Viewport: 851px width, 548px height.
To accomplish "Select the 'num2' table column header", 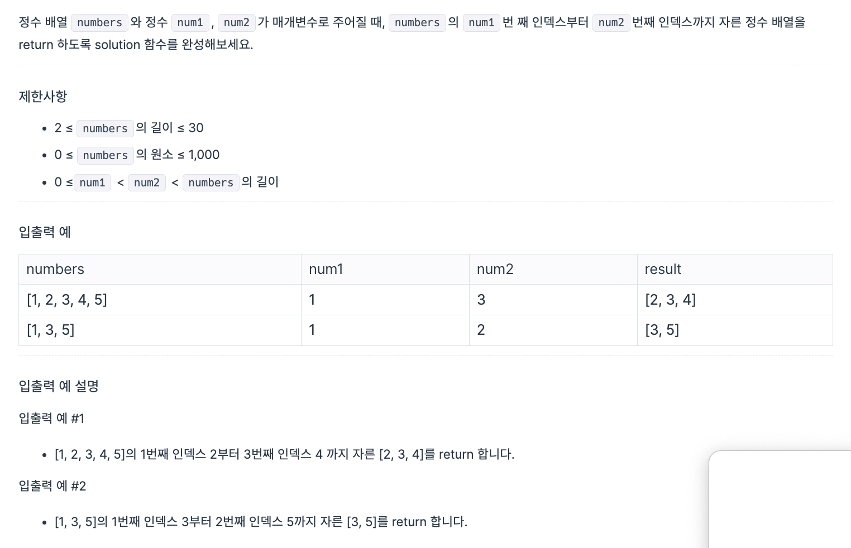I will (x=553, y=270).
